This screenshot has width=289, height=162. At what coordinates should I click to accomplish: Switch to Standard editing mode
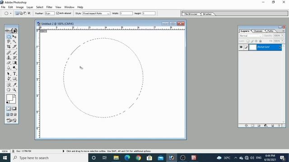(x=9, y=108)
